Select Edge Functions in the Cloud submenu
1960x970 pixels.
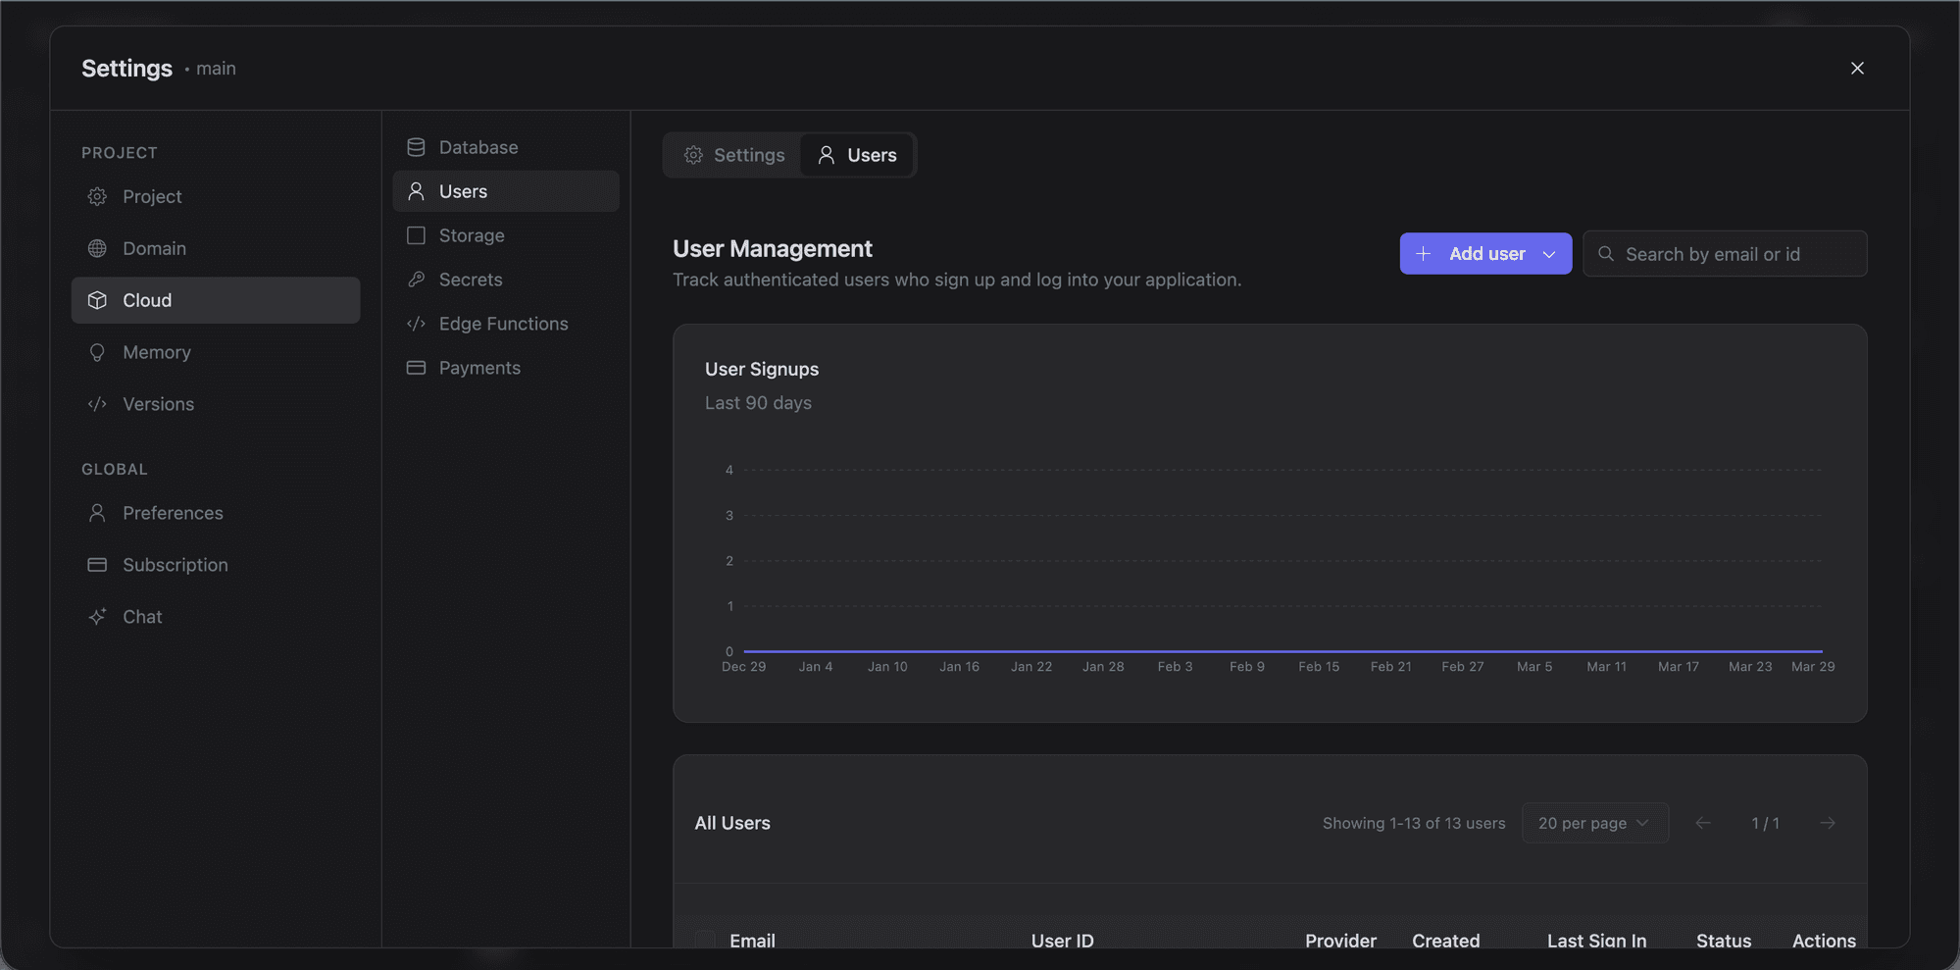click(506, 324)
